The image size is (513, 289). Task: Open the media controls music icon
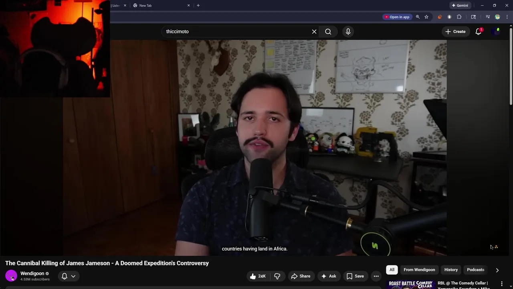(488, 17)
